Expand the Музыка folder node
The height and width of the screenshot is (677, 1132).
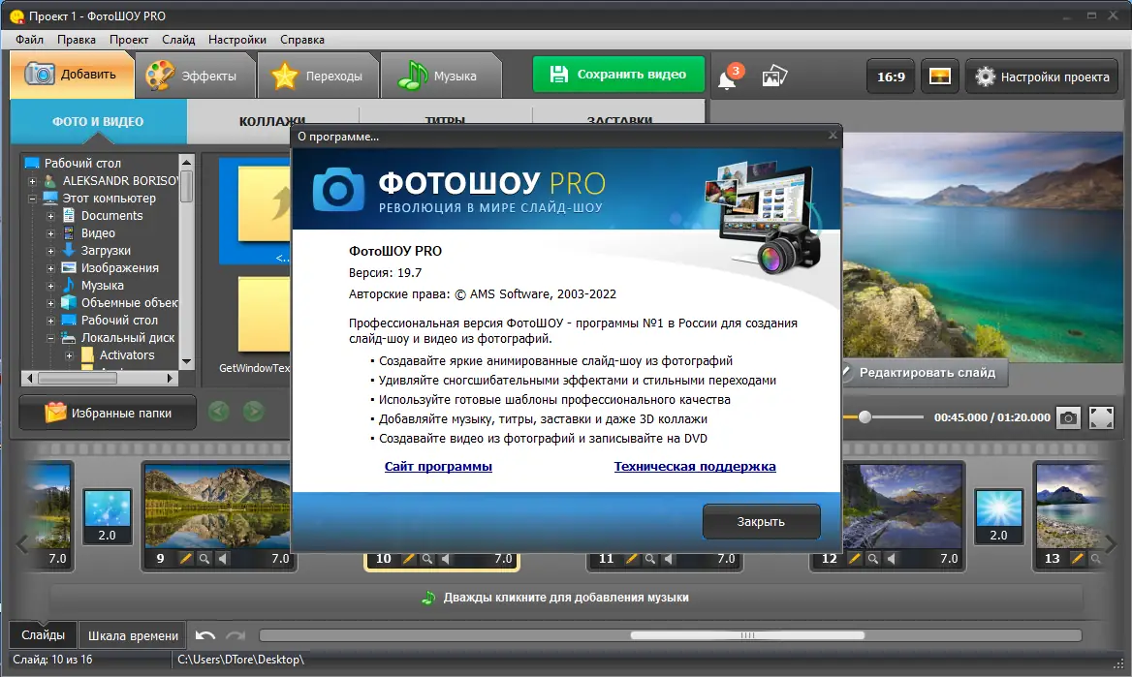coord(50,286)
